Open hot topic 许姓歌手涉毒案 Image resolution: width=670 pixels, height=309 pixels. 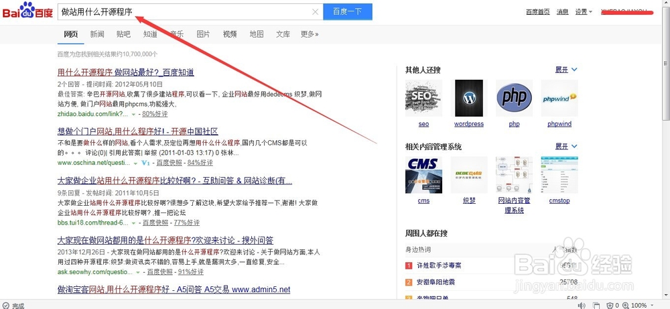[439, 265]
